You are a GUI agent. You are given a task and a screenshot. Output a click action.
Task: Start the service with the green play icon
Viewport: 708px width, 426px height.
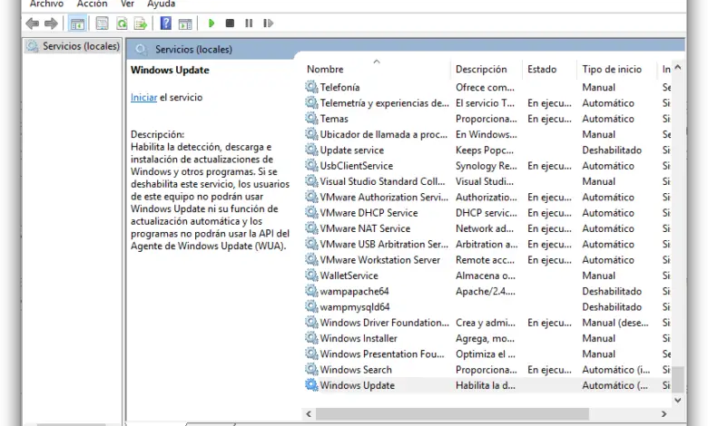211,23
